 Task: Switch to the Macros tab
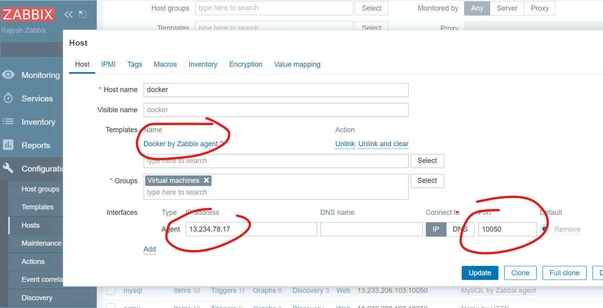point(165,64)
